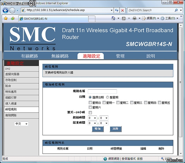Check the 星期三 checkbox
185x163 pixels.
[132, 103]
